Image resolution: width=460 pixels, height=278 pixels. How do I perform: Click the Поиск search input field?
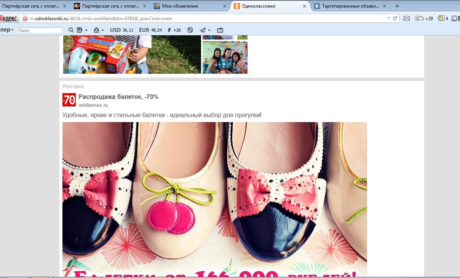click(x=40, y=30)
